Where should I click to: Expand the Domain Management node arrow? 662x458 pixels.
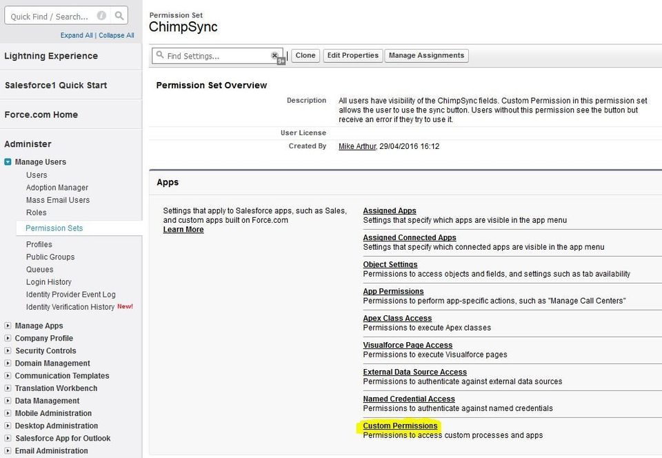click(8, 363)
